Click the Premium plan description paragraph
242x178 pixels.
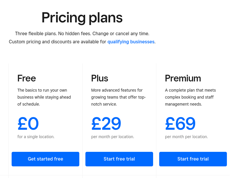190,97
